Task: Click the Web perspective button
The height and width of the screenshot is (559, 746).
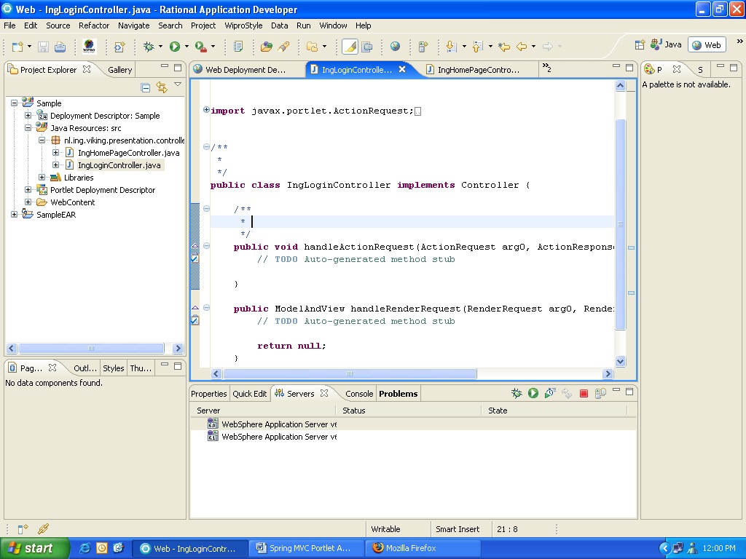Action: click(x=705, y=44)
